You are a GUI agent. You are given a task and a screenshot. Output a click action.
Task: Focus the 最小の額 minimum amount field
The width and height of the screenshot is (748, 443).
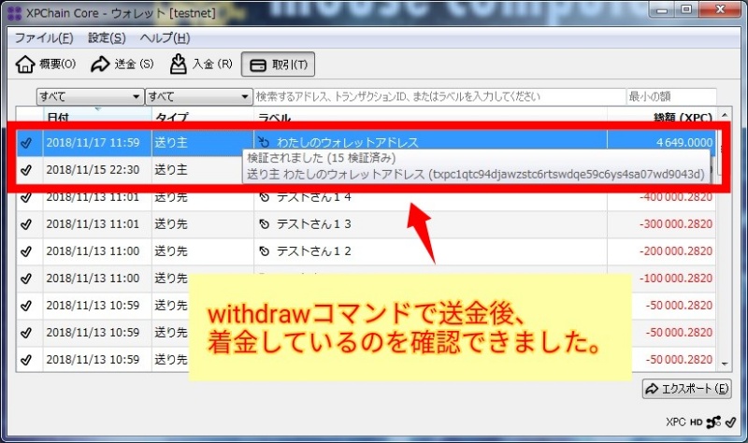coord(671,96)
